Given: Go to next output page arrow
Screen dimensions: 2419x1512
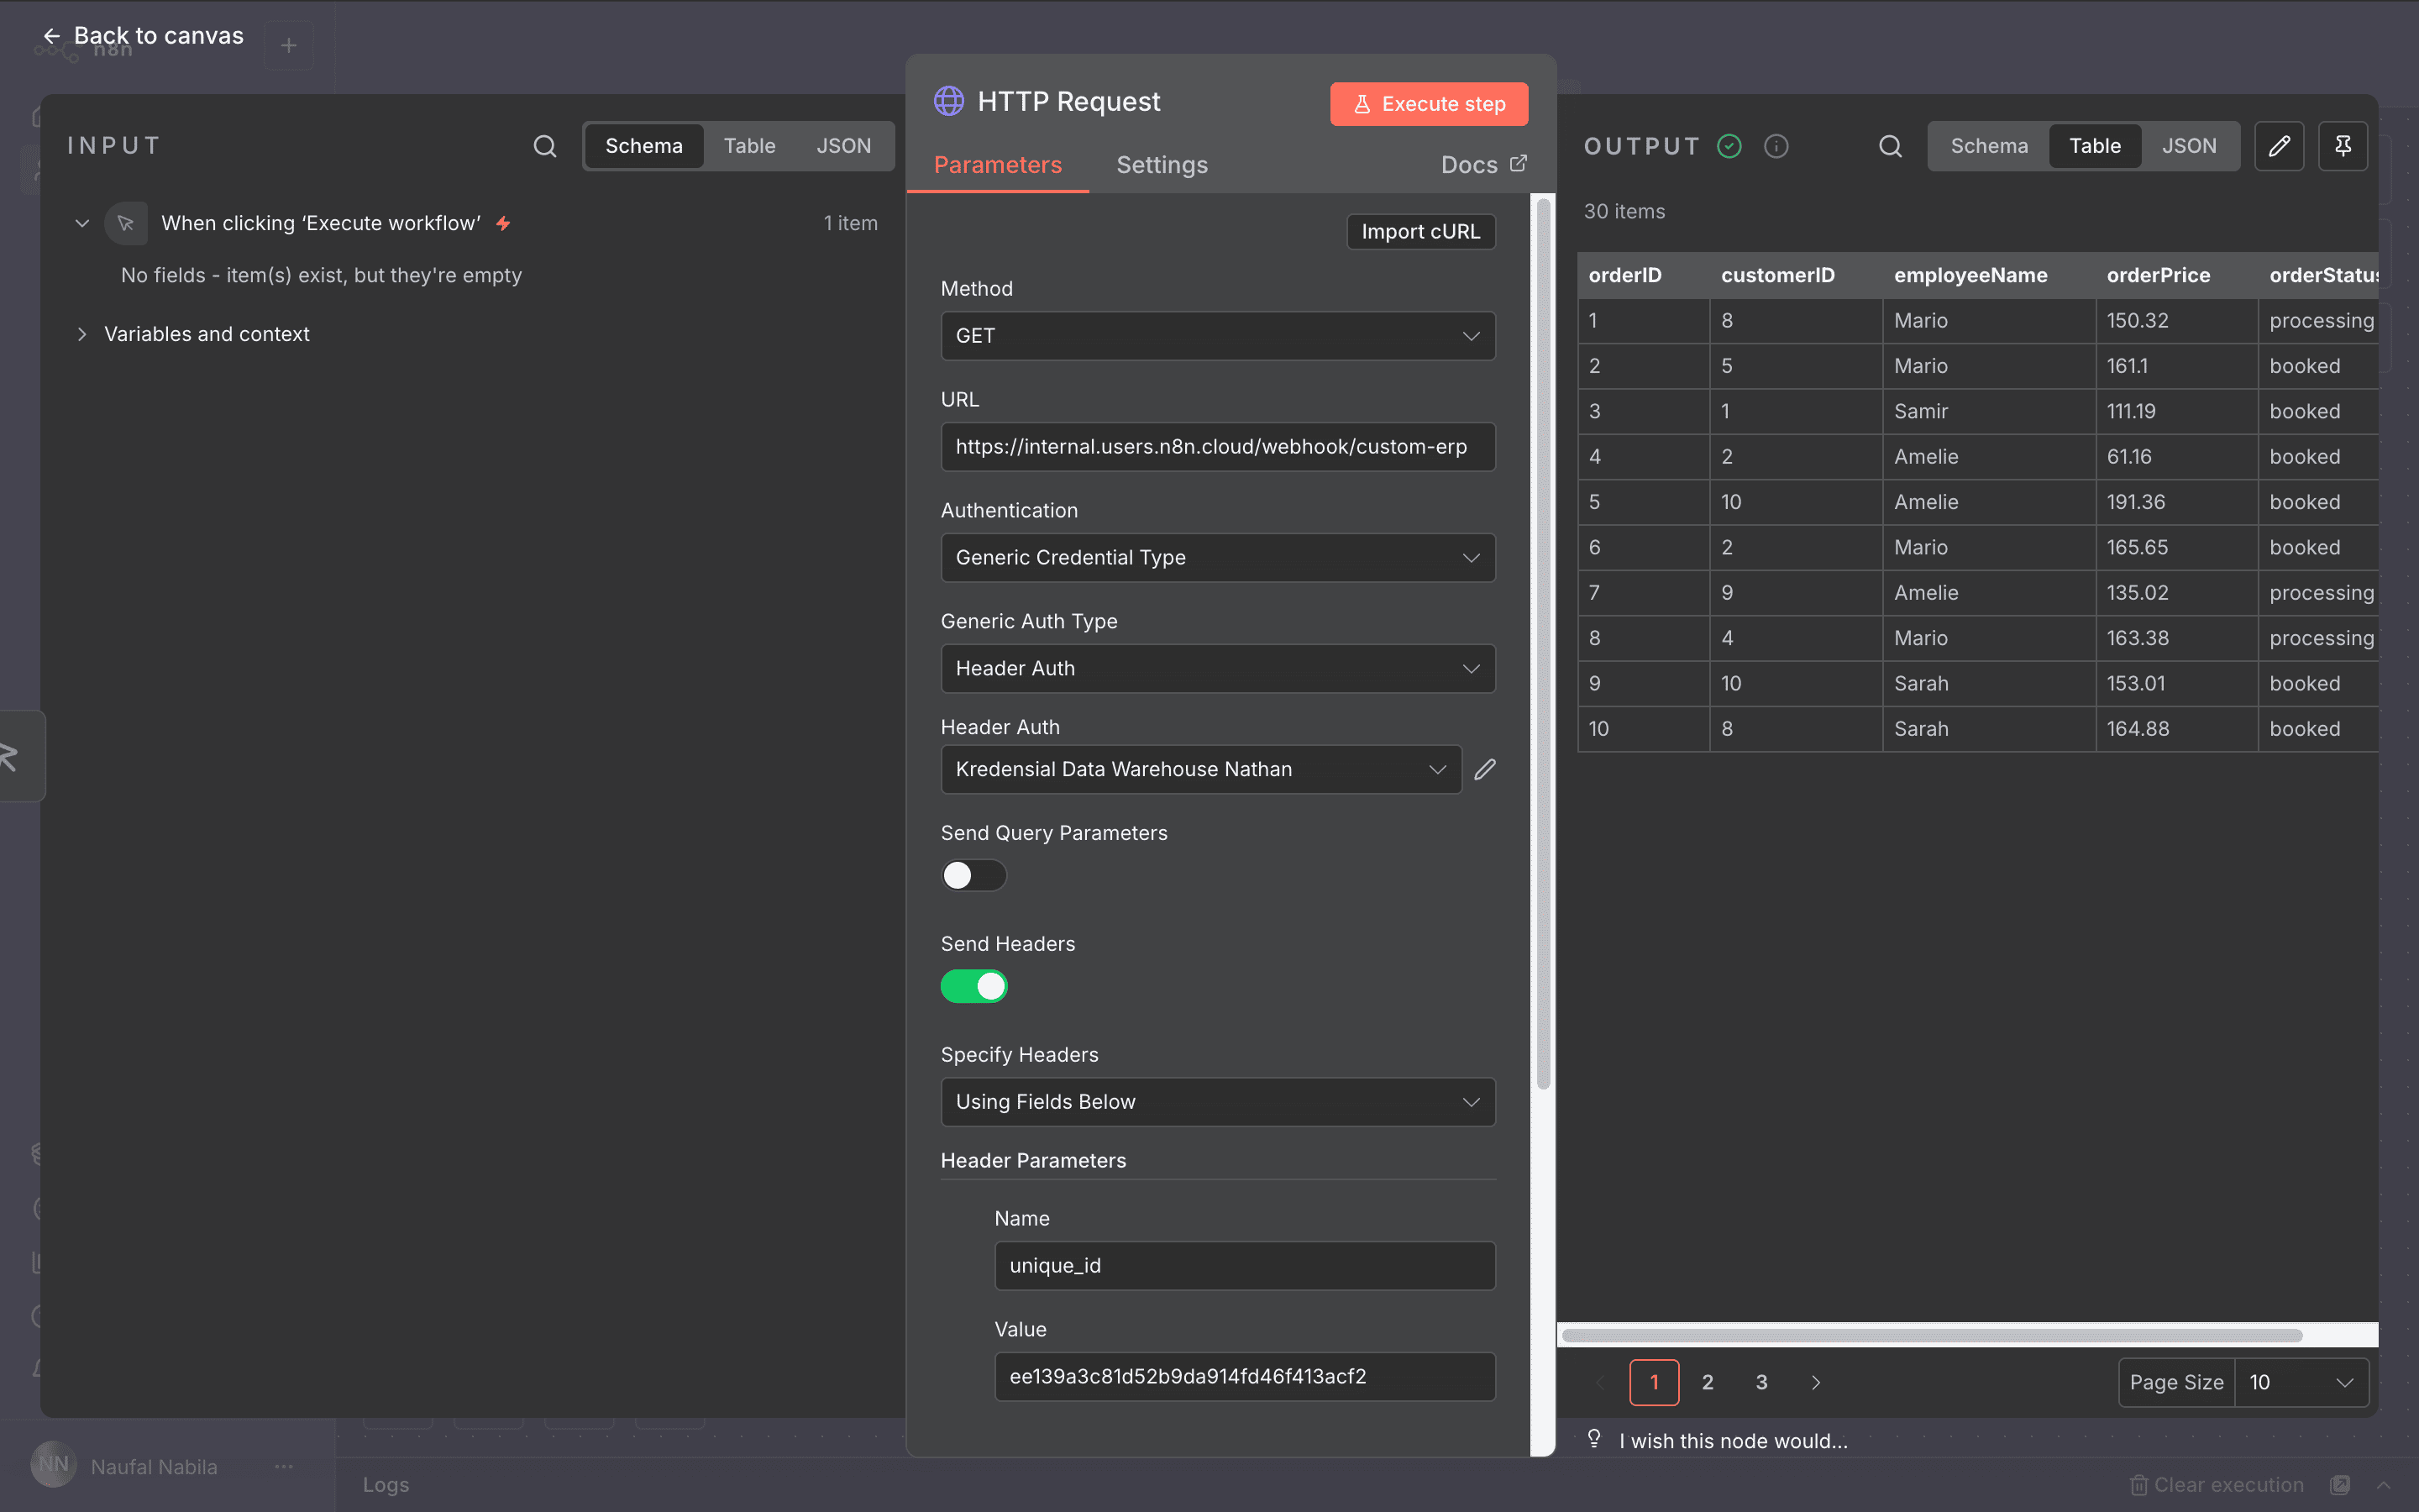Looking at the screenshot, I should (1816, 1382).
